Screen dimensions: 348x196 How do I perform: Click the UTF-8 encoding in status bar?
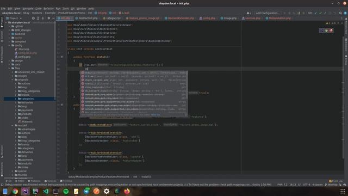click(x=307, y=185)
